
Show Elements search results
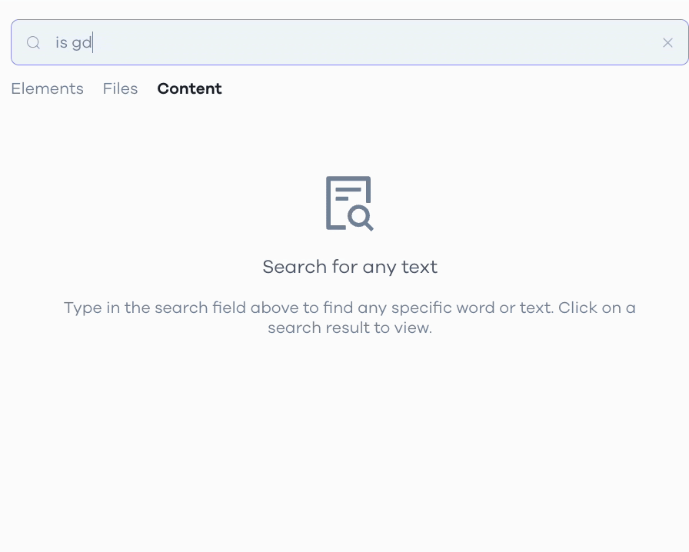[x=48, y=88]
